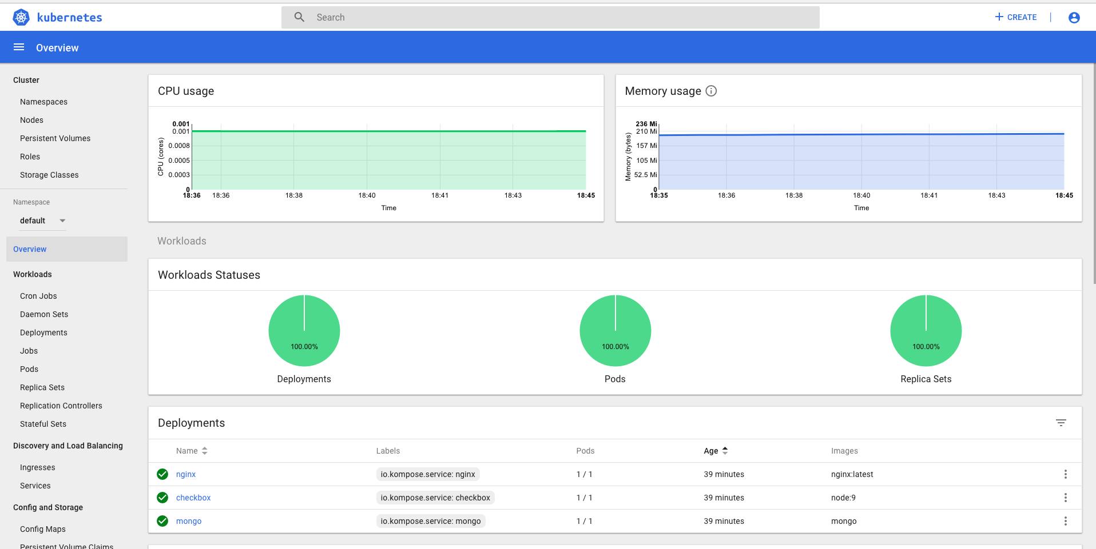
Task: Open the user account icon
Action: coord(1074,18)
